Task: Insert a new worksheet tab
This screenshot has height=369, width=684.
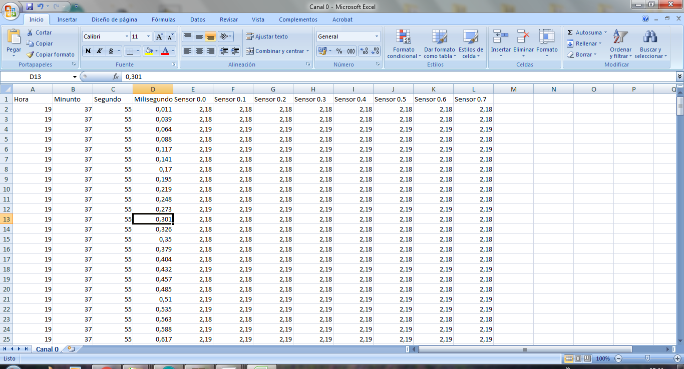Action: [x=71, y=349]
